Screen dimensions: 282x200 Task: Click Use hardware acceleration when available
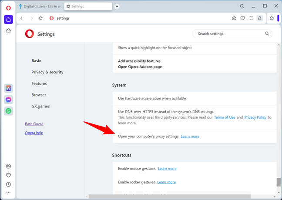195,98
